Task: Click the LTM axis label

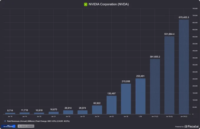Action: pos(140,117)
